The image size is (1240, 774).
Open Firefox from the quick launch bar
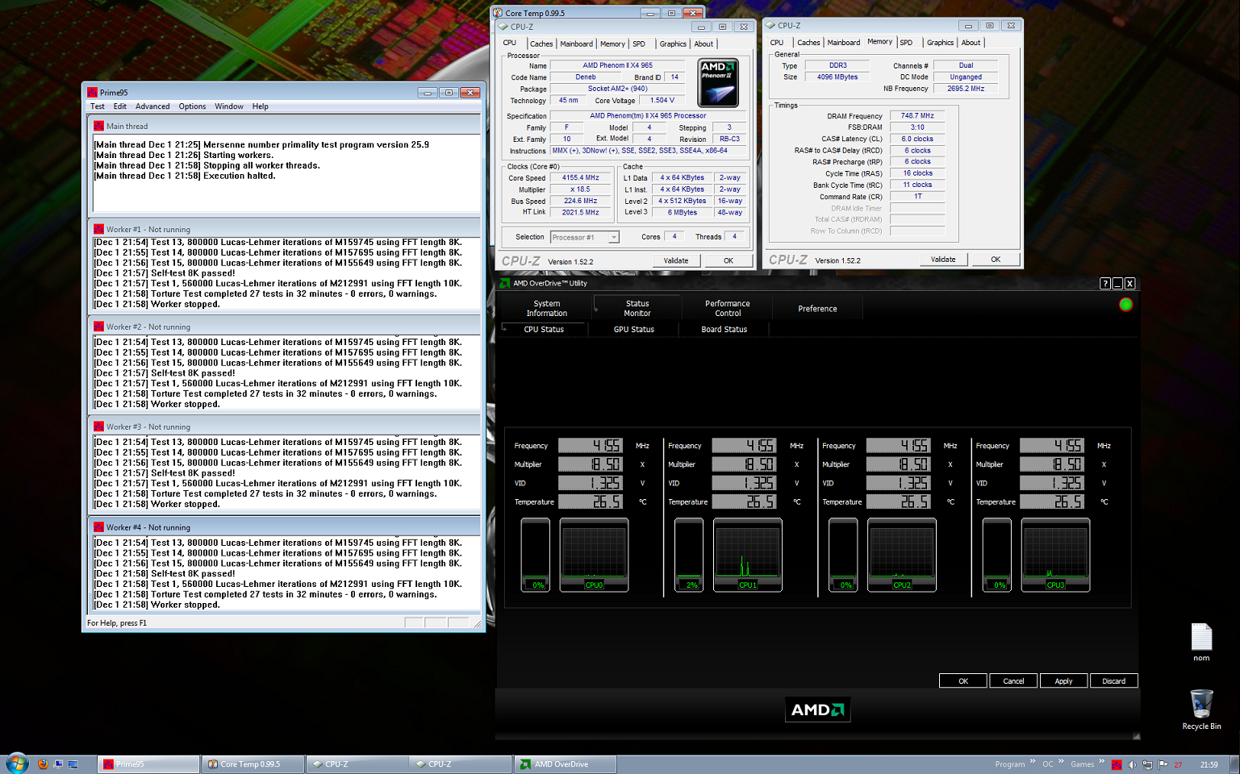(x=43, y=764)
